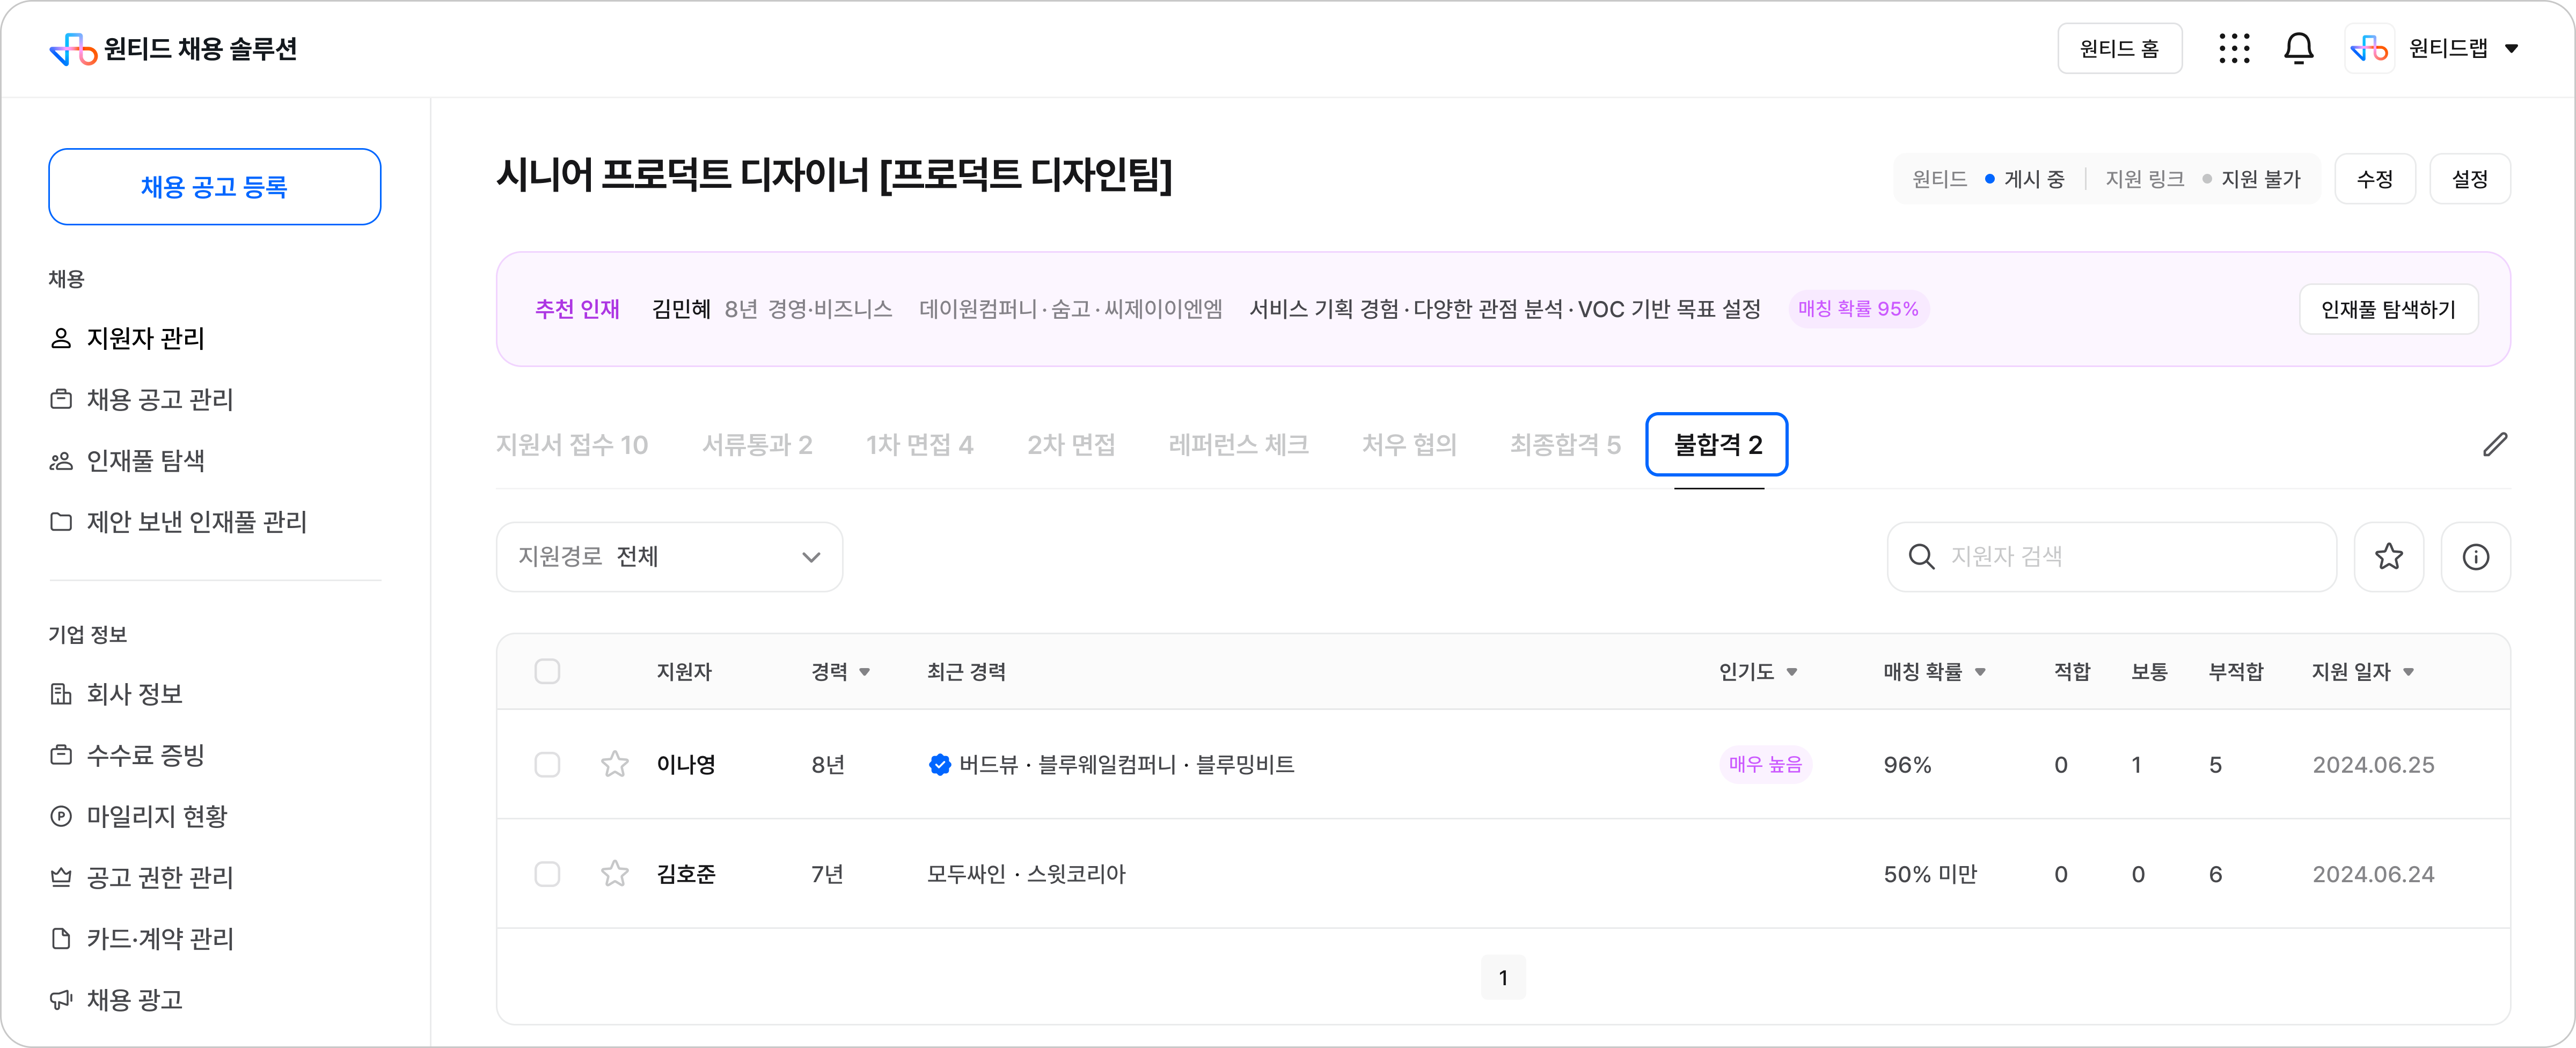Expand the 원티드랩 account dropdown arrow
The width and height of the screenshot is (2576, 1048).
tap(2511, 48)
